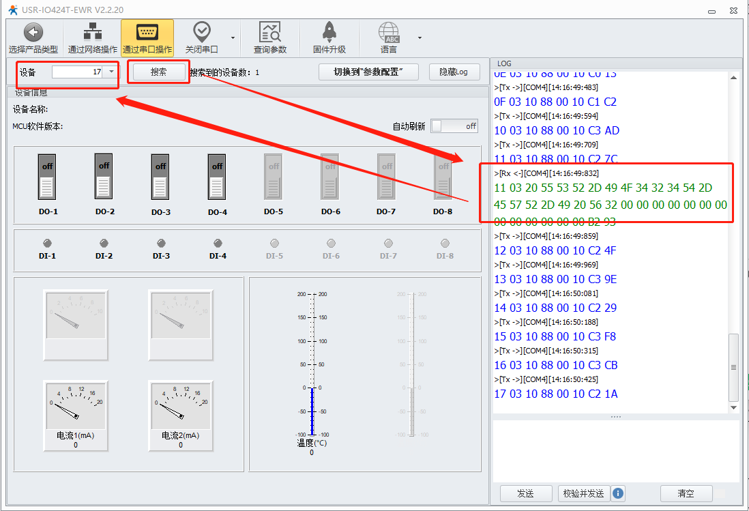Click the close serial port icon
This screenshot has width=749, height=511.
click(202, 31)
